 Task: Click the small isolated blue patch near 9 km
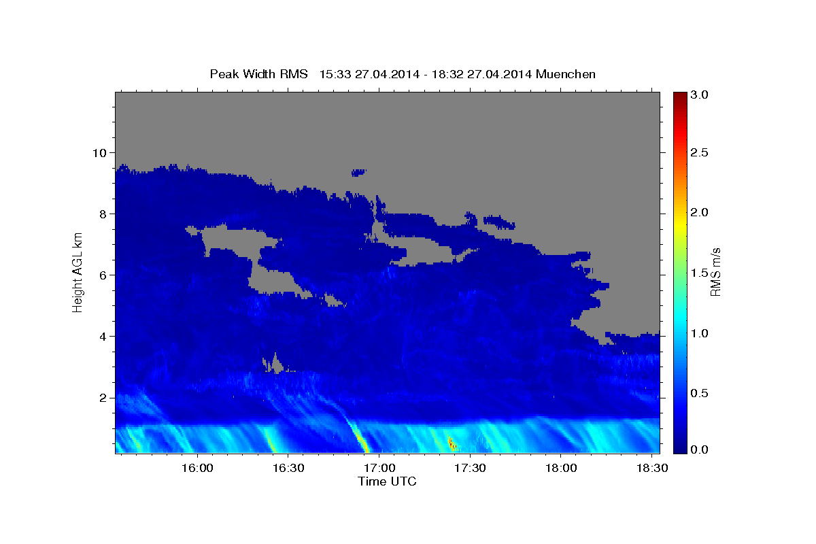[x=358, y=173]
